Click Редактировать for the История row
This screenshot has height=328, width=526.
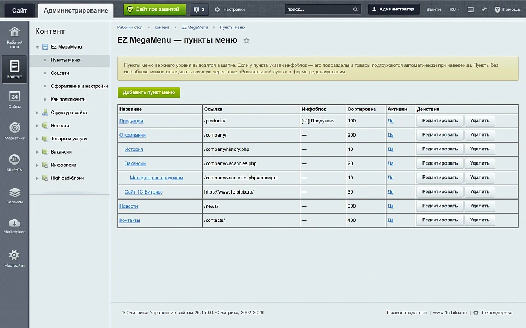coord(440,149)
